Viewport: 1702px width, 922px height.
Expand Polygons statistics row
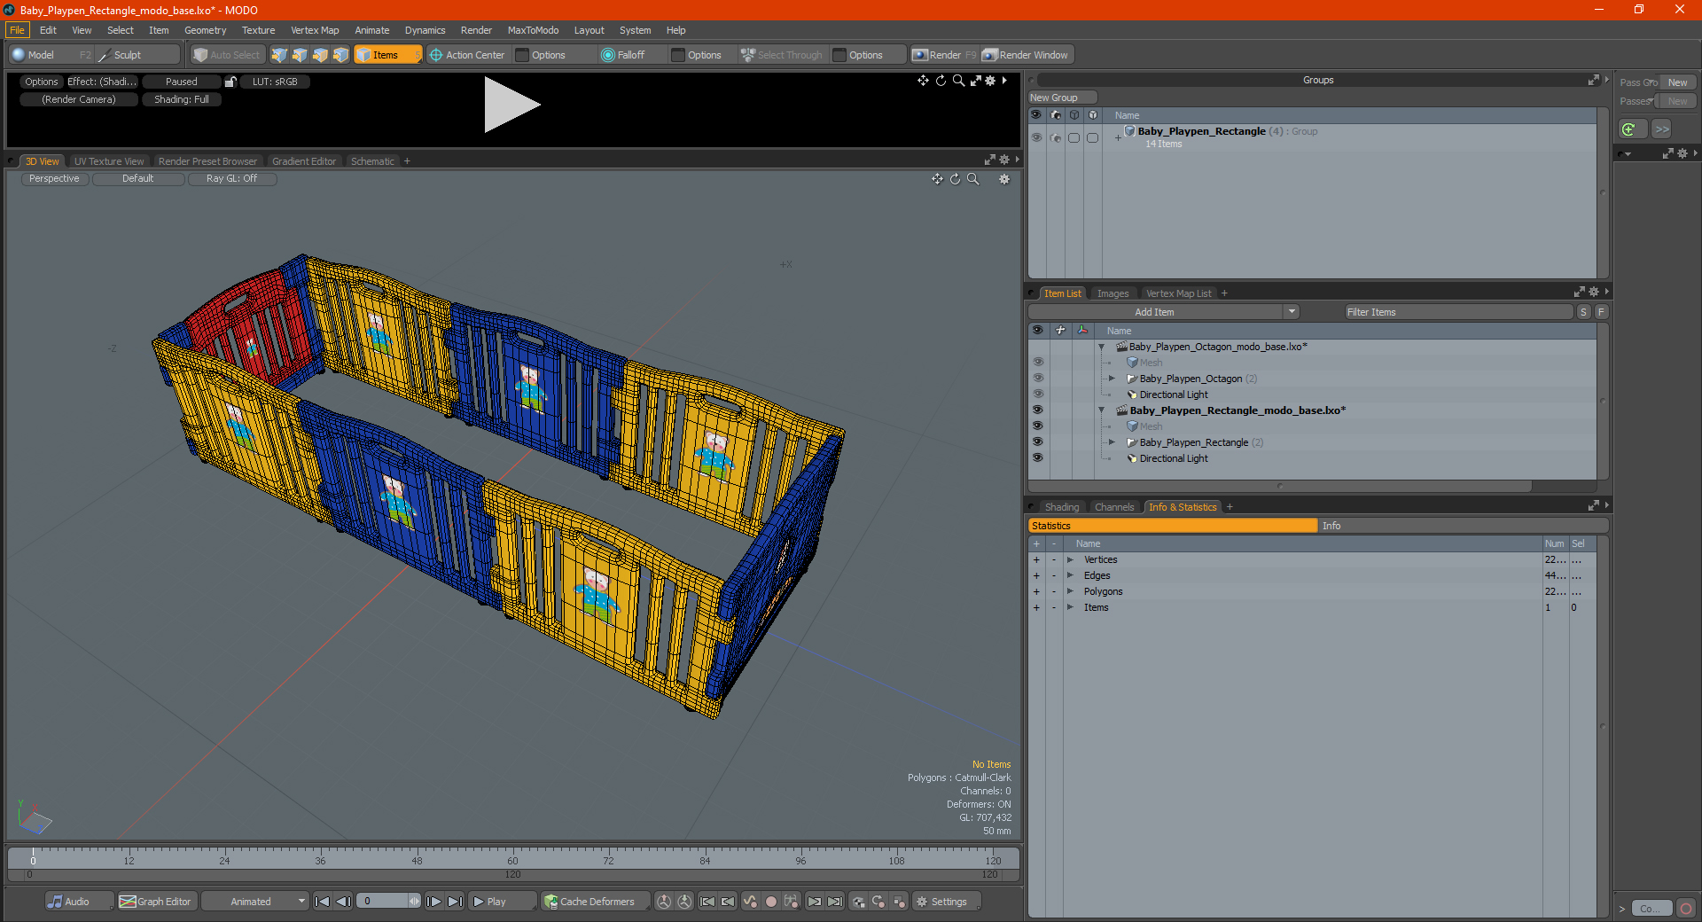(1070, 592)
